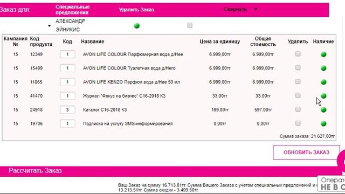Click product code 24918
The width and height of the screenshot is (345, 194).
point(36,110)
